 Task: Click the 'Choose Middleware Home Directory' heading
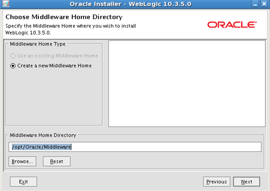pos(64,17)
